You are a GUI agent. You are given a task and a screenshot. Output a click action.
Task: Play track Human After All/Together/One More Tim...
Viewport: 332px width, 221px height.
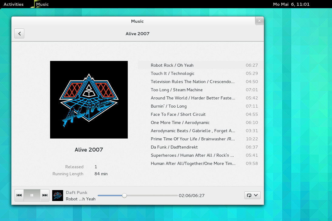click(x=201, y=163)
